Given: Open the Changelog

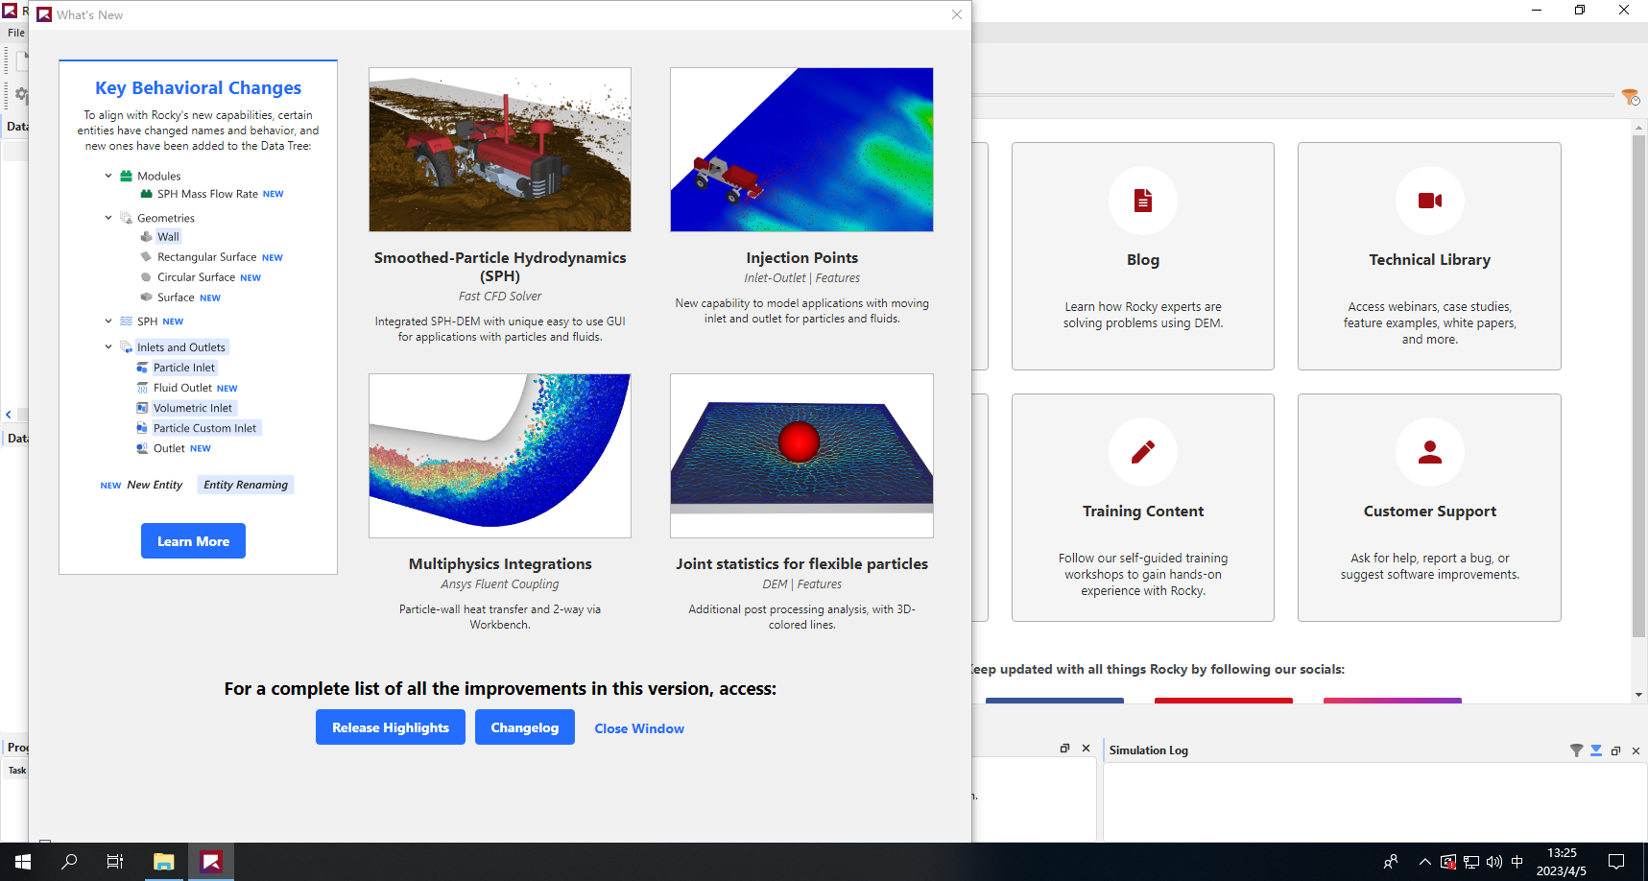Looking at the screenshot, I should pyautogui.click(x=525, y=727).
